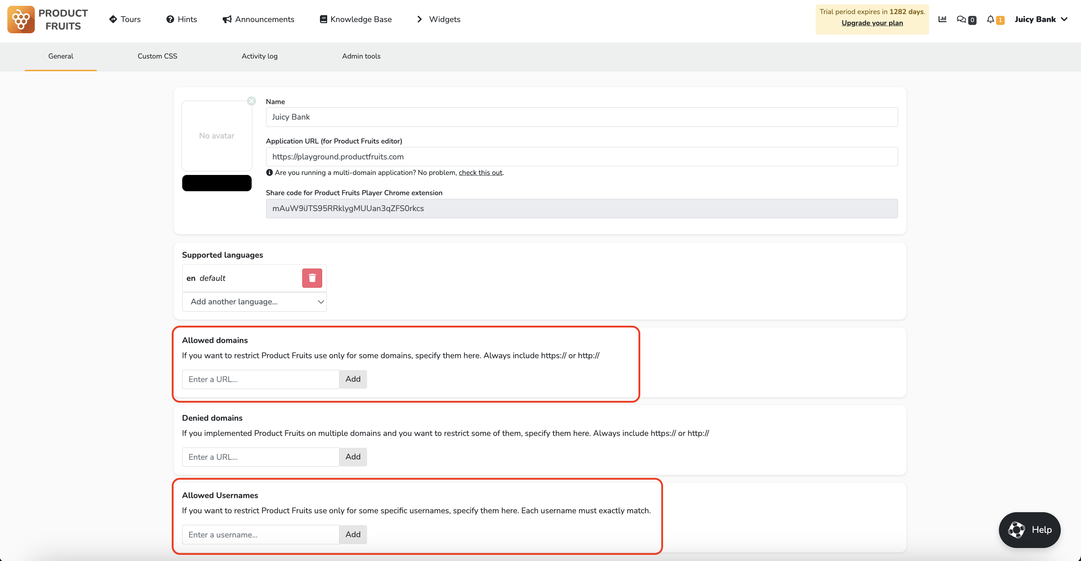Viewport: 1081px width, 561px height.
Task: Open the Add another language dropdown
Action: (254, 302)
